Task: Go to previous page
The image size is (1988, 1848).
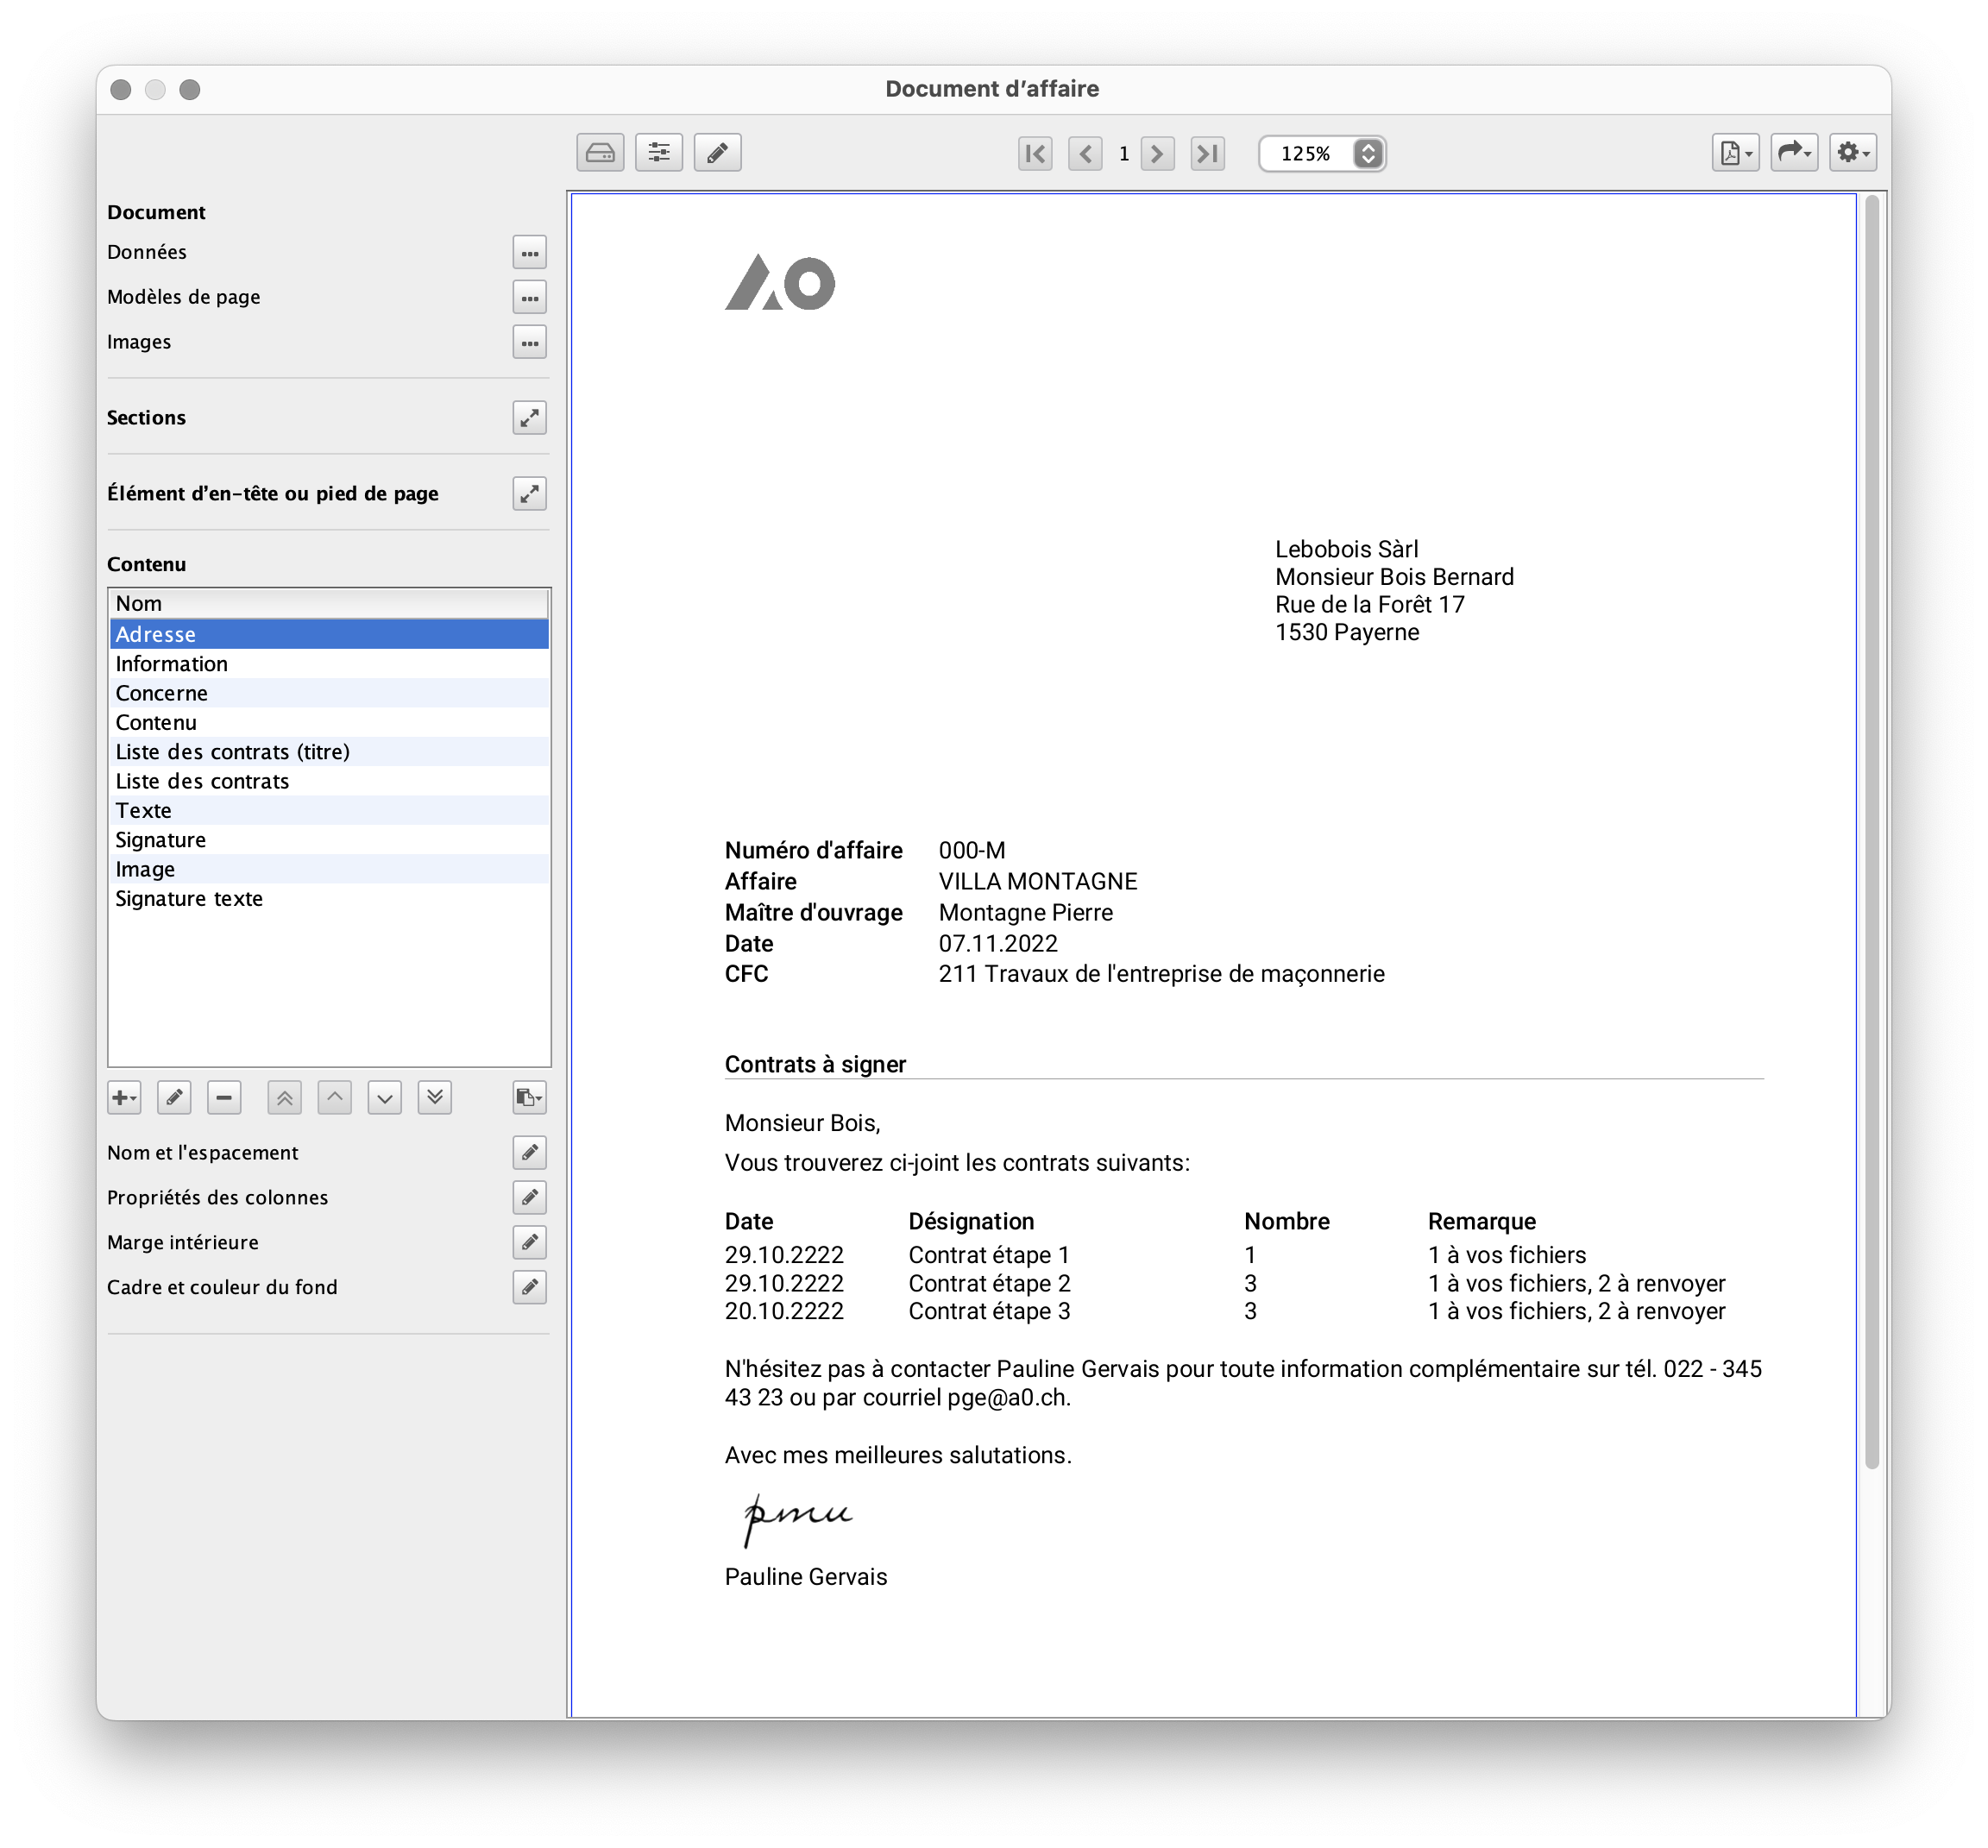Action: [1085, 153]
